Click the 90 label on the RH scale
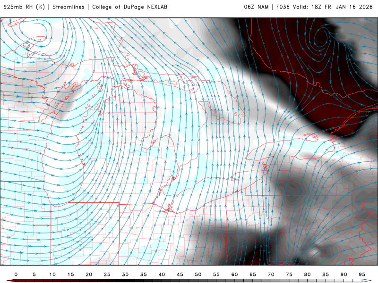Screen dimensions: 378x283 pos(344,275)
